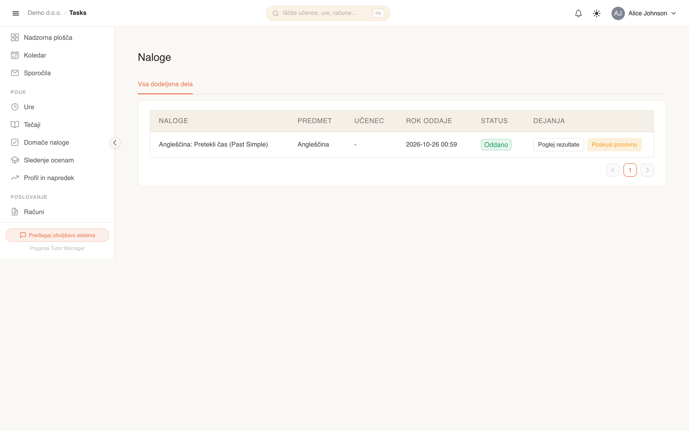Click the due date '2026-10-26 00:59'
This screenshot has height=431, width=689.
pyautogui.click(x=431, y=144)
